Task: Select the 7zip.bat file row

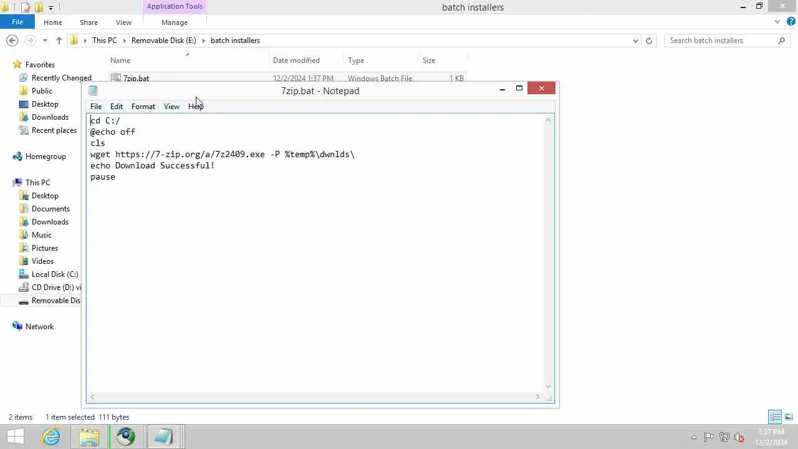Action: click(287, 78)
